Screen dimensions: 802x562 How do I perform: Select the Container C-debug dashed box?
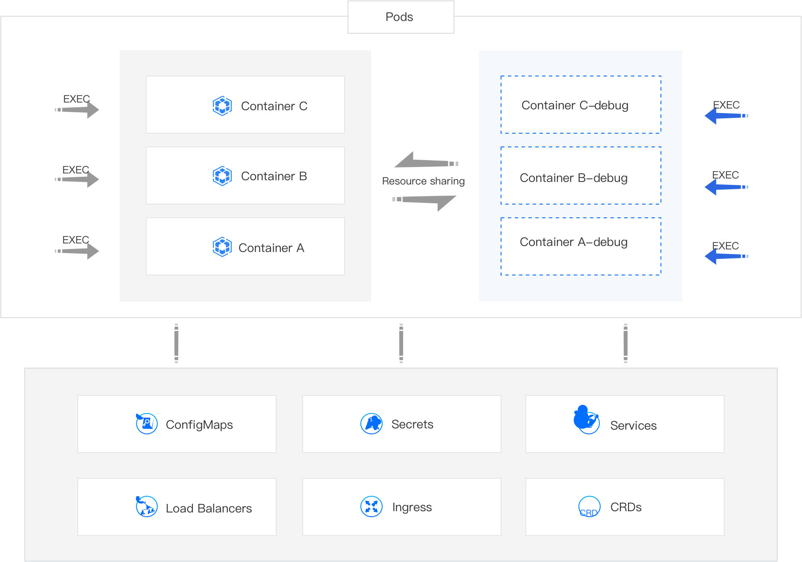point(581,105)
